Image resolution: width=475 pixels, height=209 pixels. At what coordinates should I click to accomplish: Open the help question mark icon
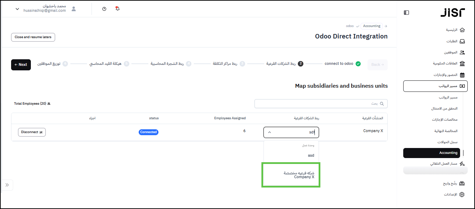pyautogui.click(x=104, y=9)
